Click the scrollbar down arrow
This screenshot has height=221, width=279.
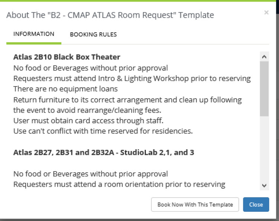click(x=264, y=186)
